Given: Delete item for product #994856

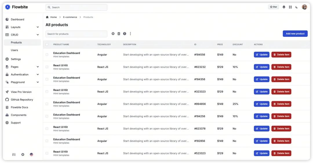Looking at the screenshot, I should click(x=281, y=104).
